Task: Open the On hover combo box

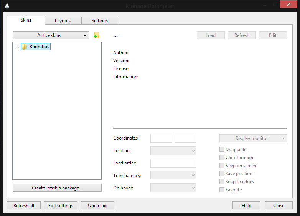Action: pos(173,188)
